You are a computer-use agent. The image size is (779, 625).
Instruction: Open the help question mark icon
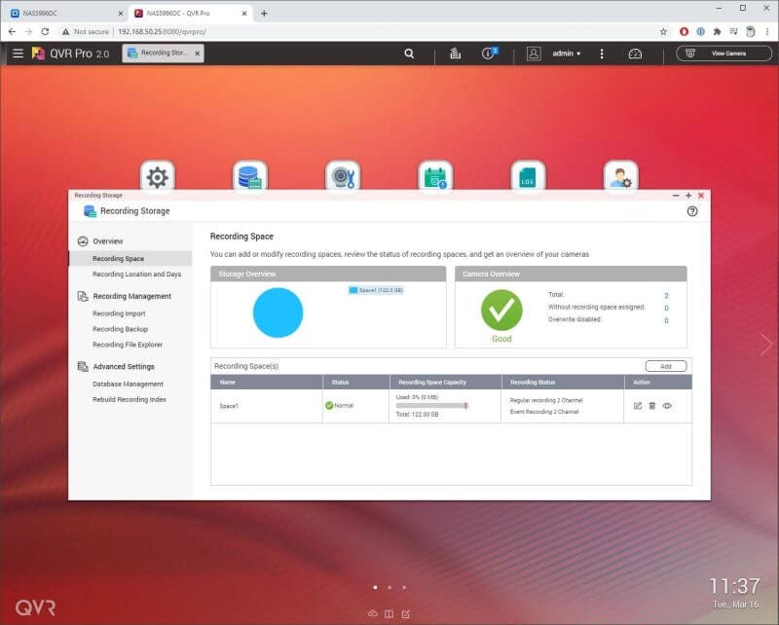point(692,210)
